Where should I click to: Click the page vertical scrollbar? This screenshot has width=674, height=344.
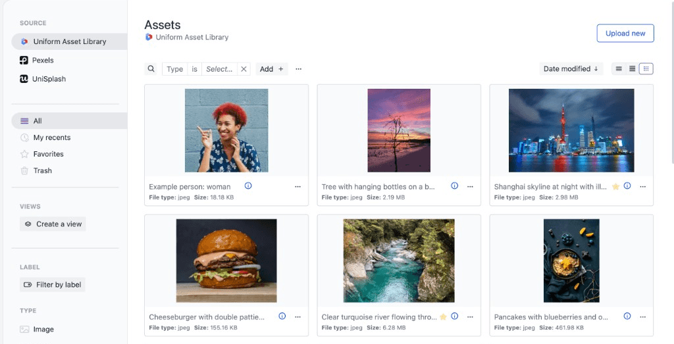coord(672,82)
